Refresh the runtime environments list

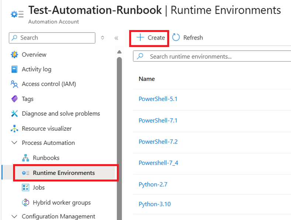coord(188,38)
